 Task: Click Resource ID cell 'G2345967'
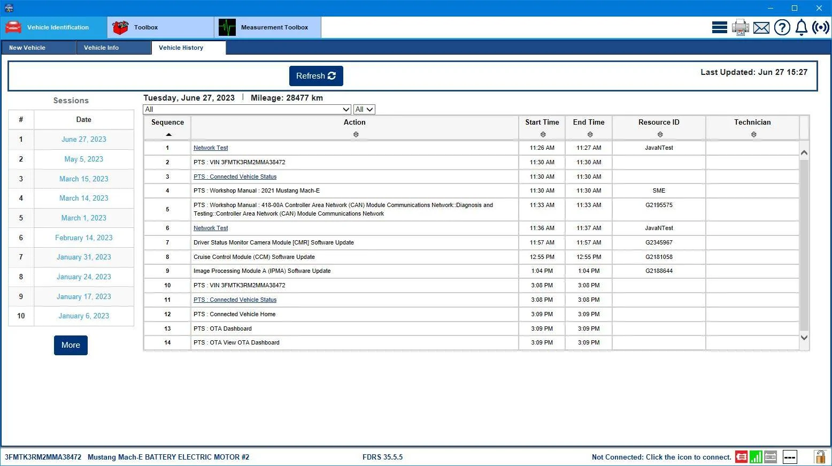point(659,242)
